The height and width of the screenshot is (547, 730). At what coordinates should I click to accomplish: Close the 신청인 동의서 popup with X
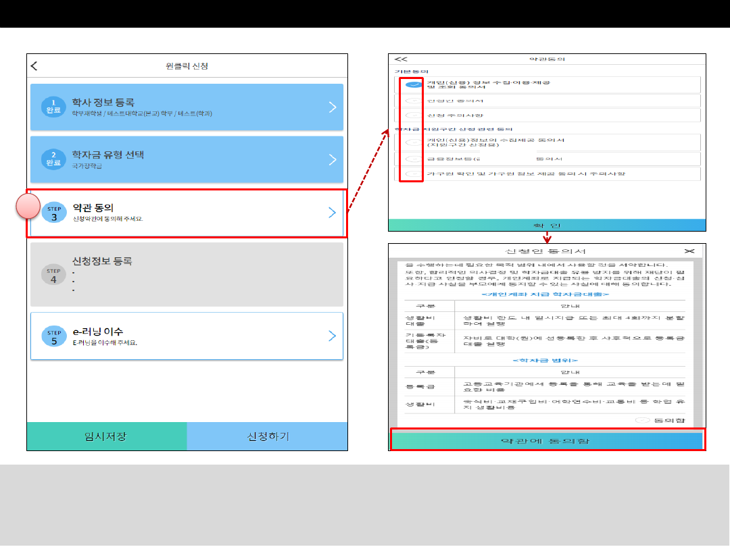689,251
